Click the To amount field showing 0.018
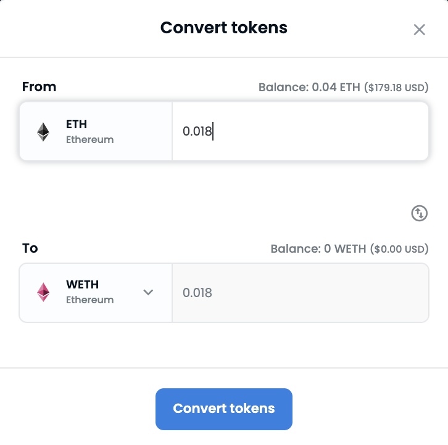Screen dimensions: 448x445 pyautogui.click(x=301, y=293)
